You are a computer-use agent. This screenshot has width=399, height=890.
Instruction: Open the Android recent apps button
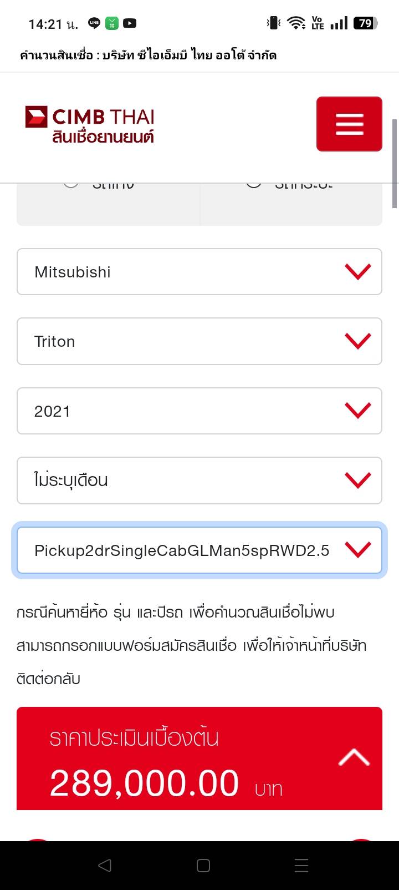tap(301, 866)
